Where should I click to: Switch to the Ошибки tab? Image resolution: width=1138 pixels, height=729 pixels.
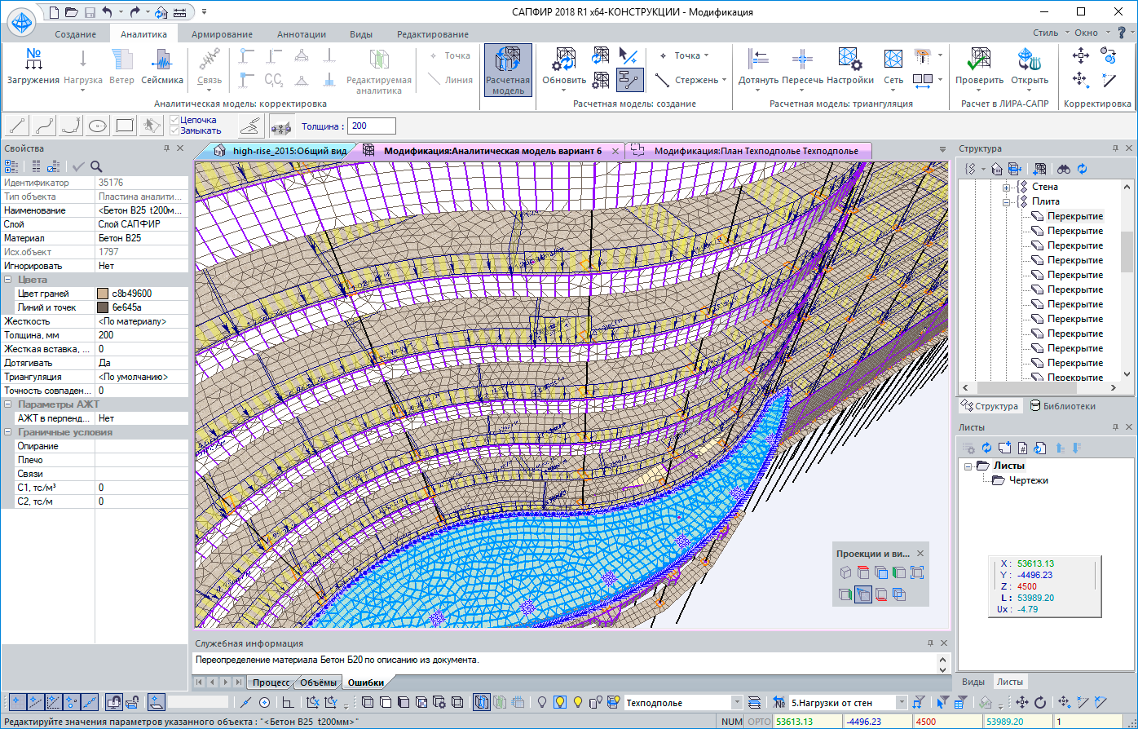pos(364,683)
